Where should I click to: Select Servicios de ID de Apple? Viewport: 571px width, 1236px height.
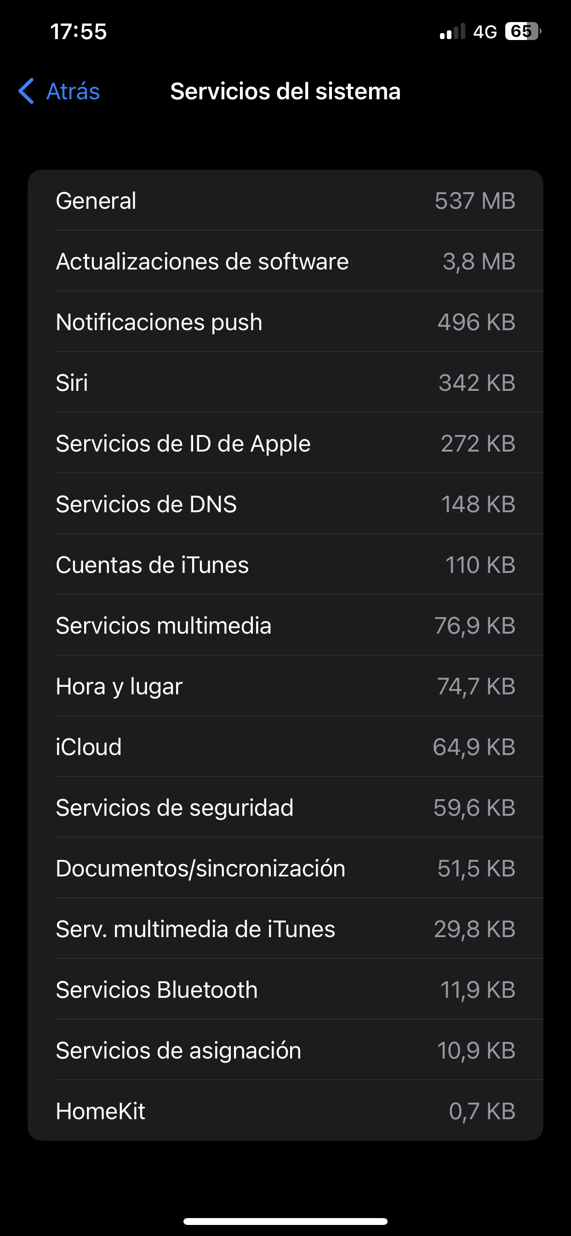(285, 443)
